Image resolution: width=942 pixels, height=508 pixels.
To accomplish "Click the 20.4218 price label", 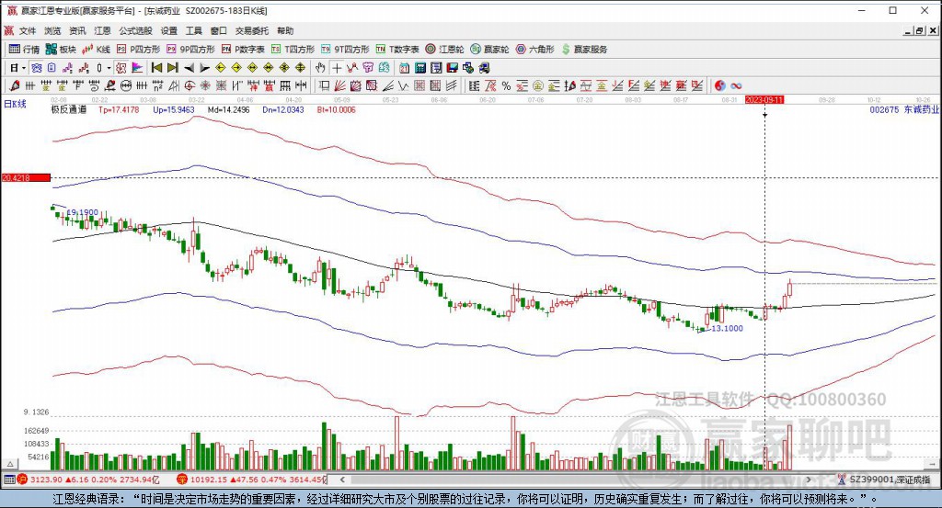I will [x=26, y=177].
